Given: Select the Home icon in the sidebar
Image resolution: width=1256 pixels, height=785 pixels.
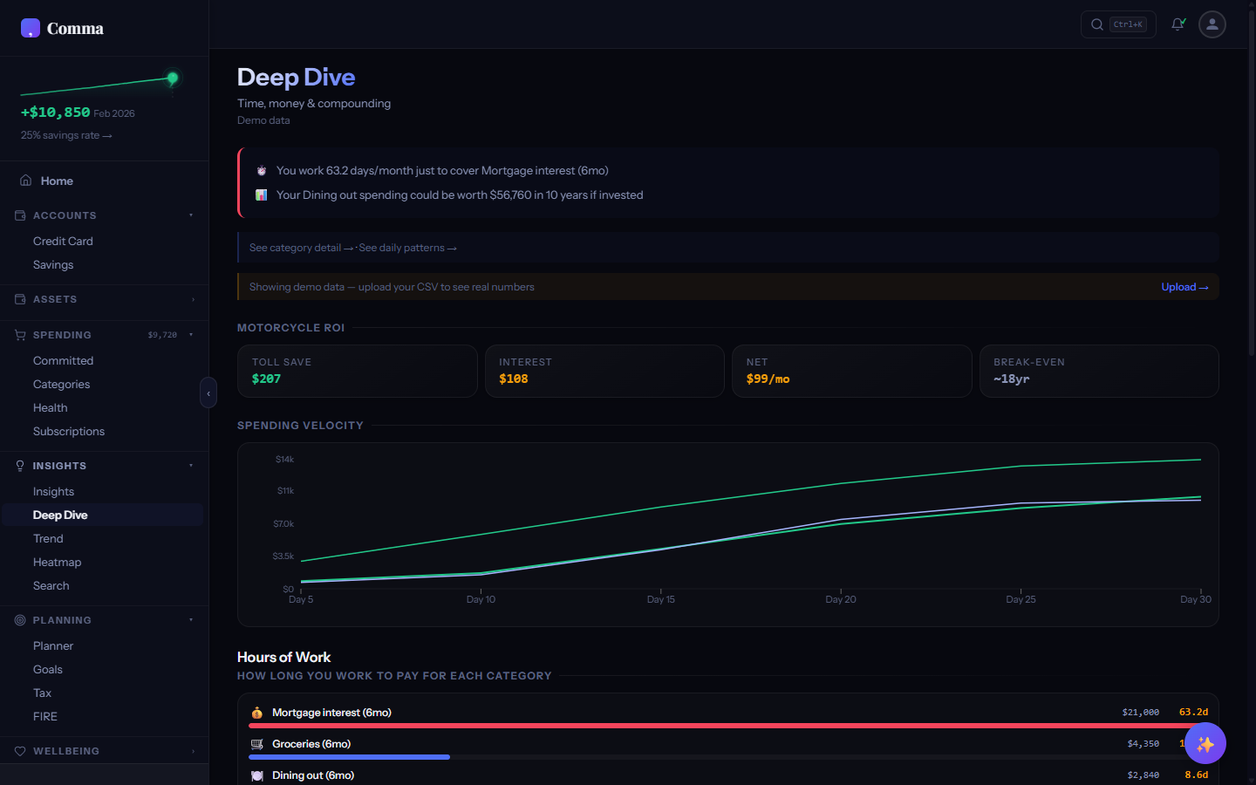Looking at the screenshot, I should tap(26, 181).
